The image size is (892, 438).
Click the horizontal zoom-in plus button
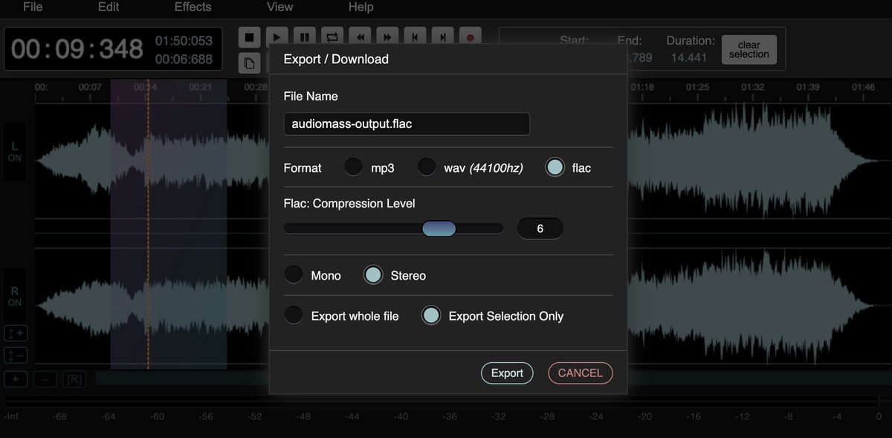tap(15, 379)
